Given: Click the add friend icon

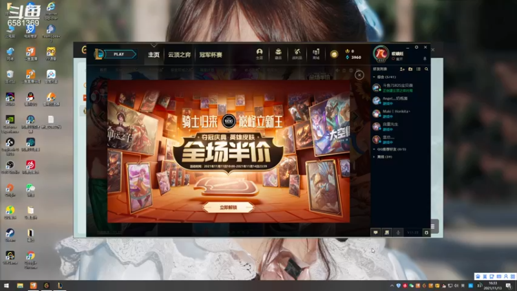Looking at the screenshot, I should tap(402, 69).
